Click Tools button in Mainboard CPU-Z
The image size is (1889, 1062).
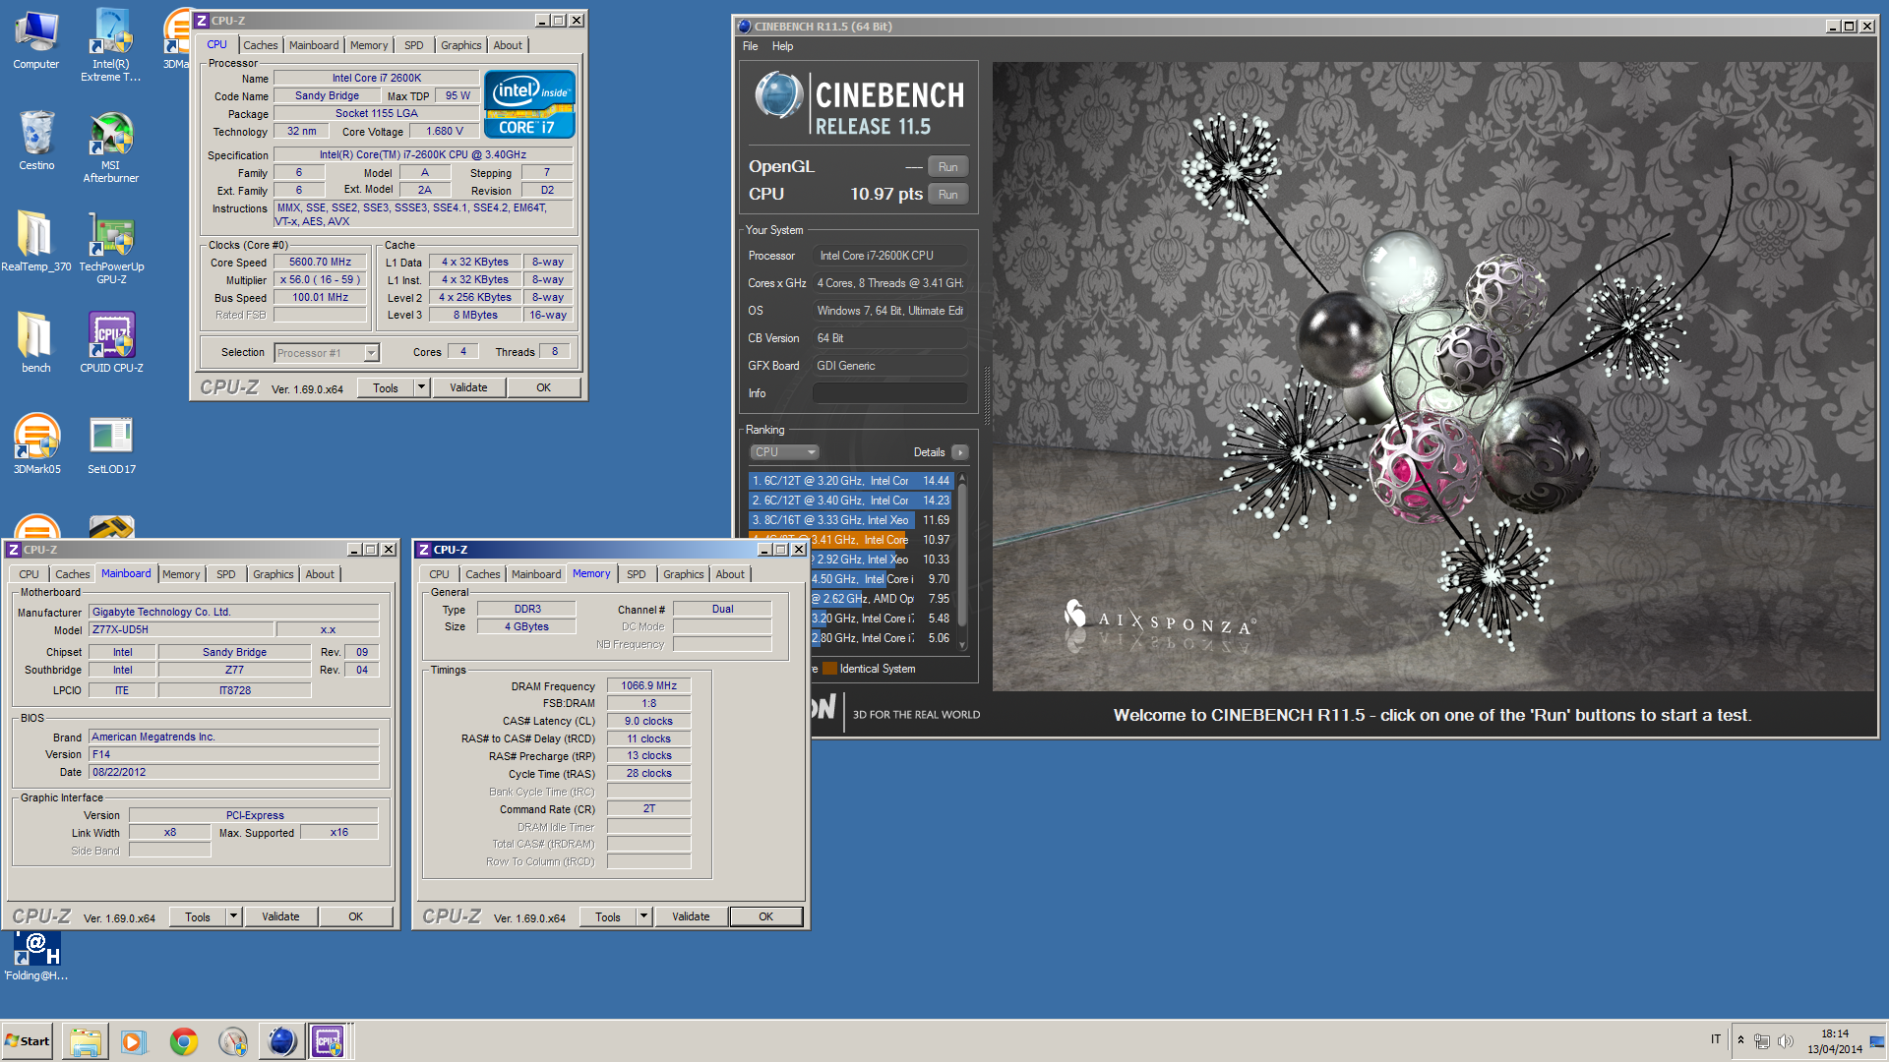[x=198, y=916]
